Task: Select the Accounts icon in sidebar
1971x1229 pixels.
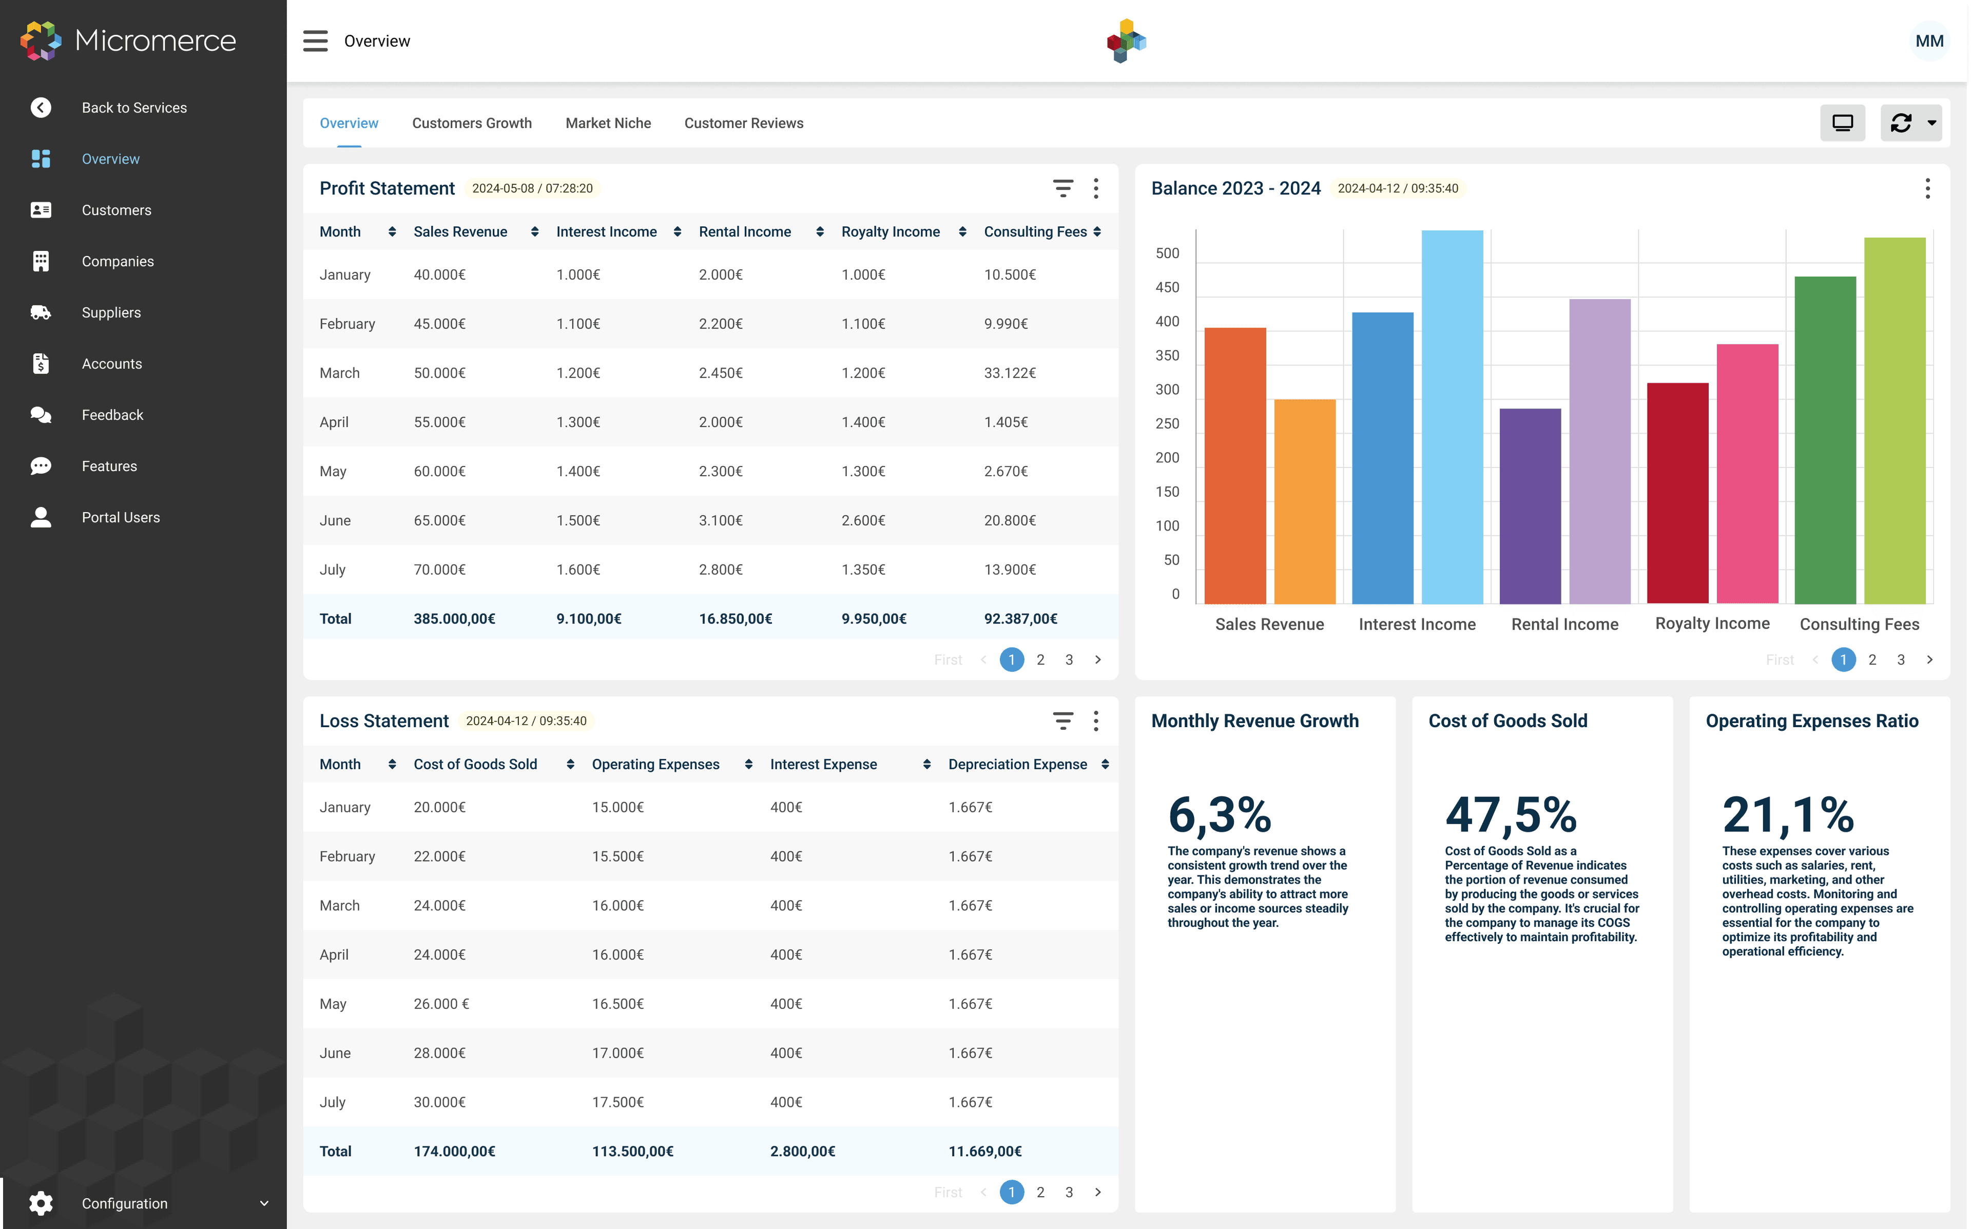Action: 41,363
